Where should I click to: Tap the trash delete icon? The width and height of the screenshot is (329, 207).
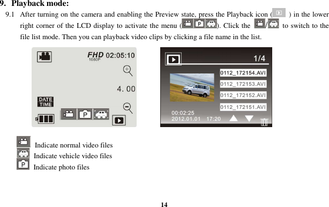(x=264, y=122)
